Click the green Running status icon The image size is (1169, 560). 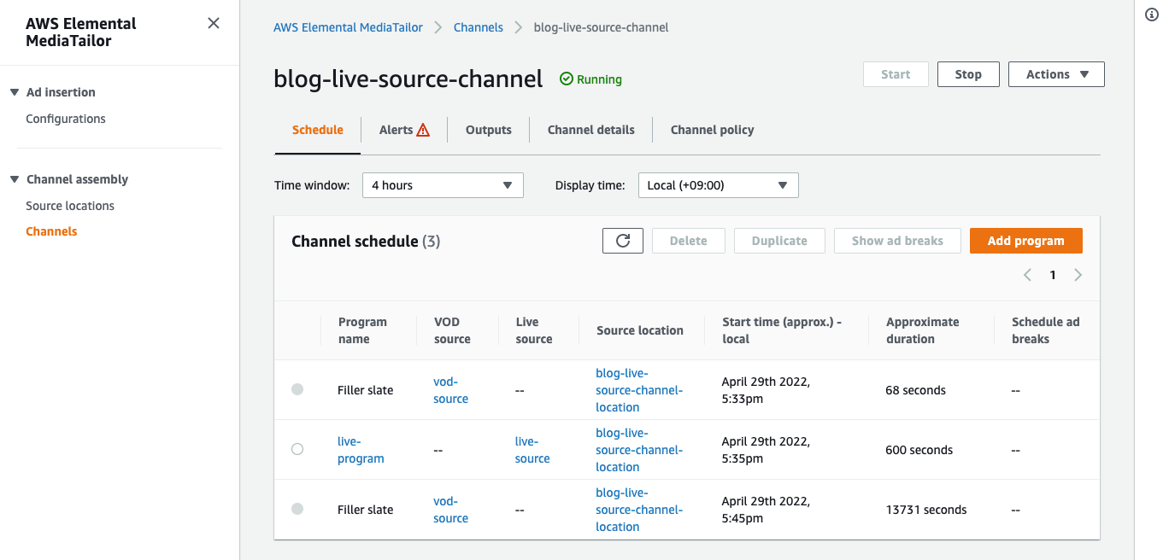566,79
